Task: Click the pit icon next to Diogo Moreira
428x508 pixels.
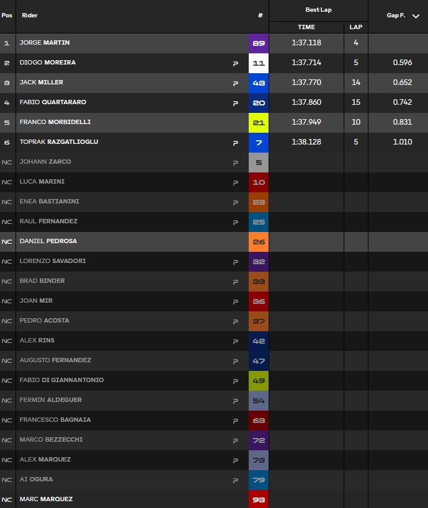Action: coord(235,63)
